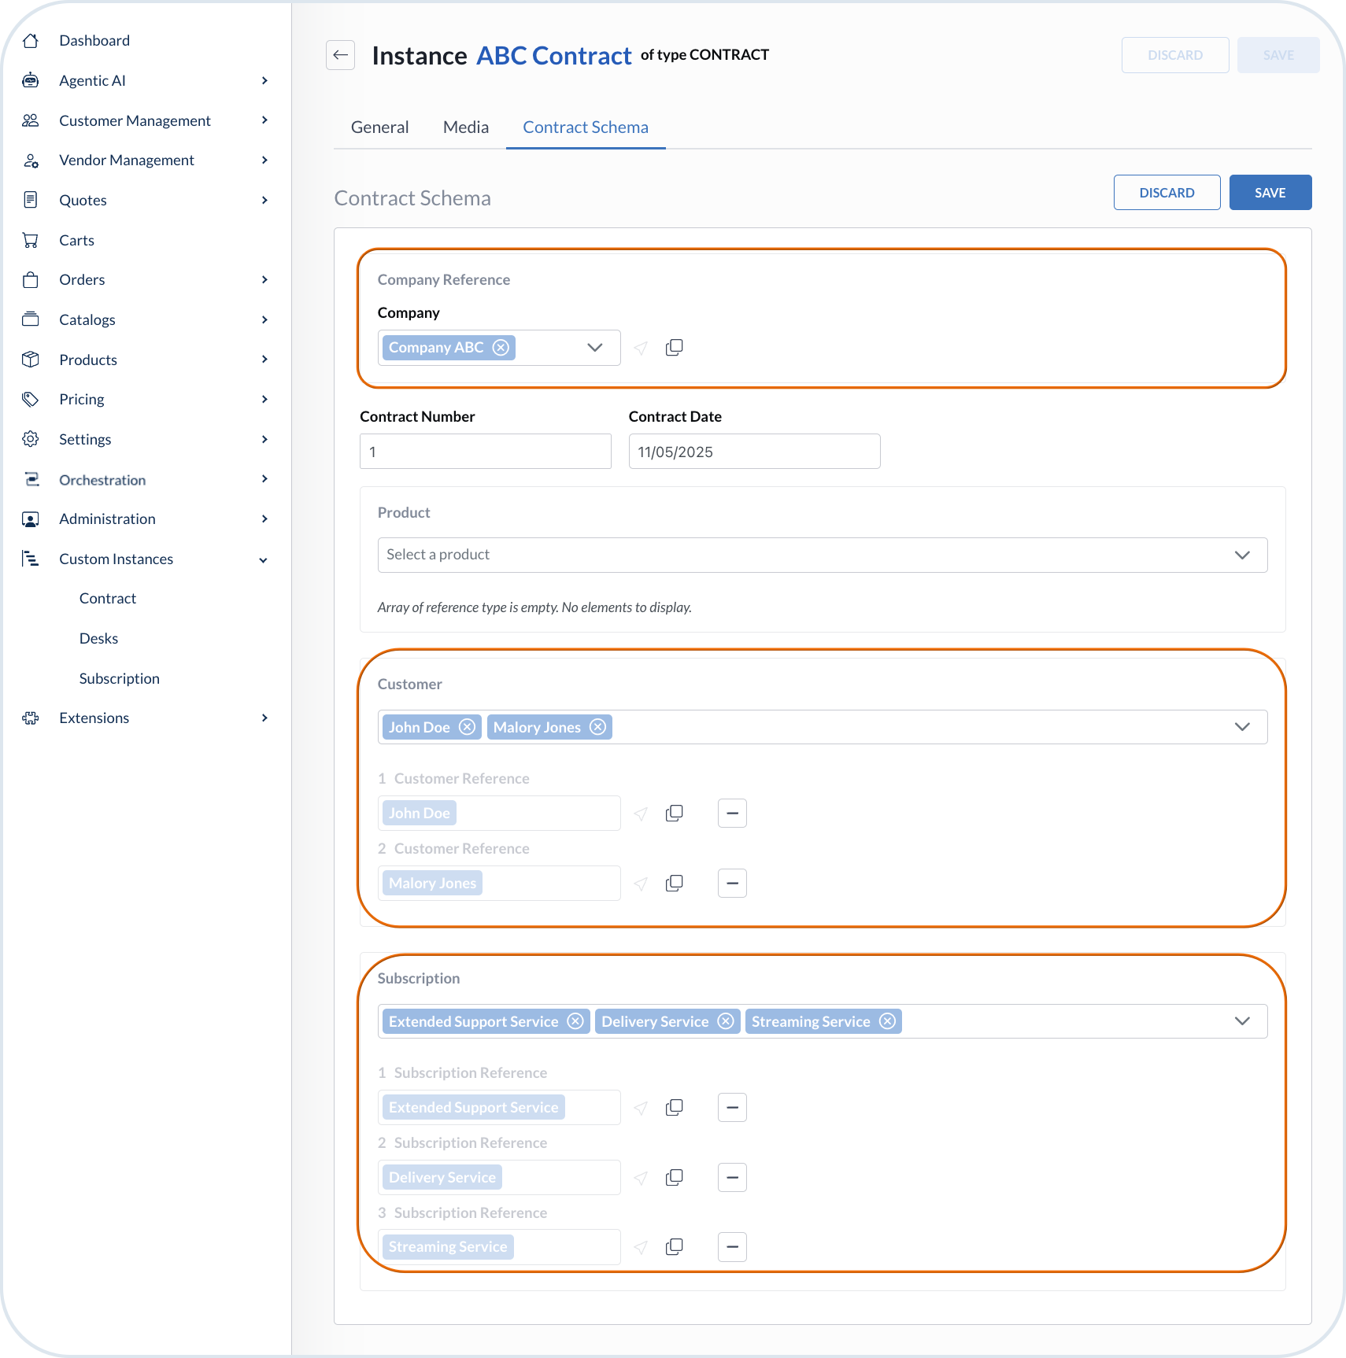This screenshot has width=1346, height=1358.
Task: Open the Dashboard from sidebar
Action: [94, 41]
